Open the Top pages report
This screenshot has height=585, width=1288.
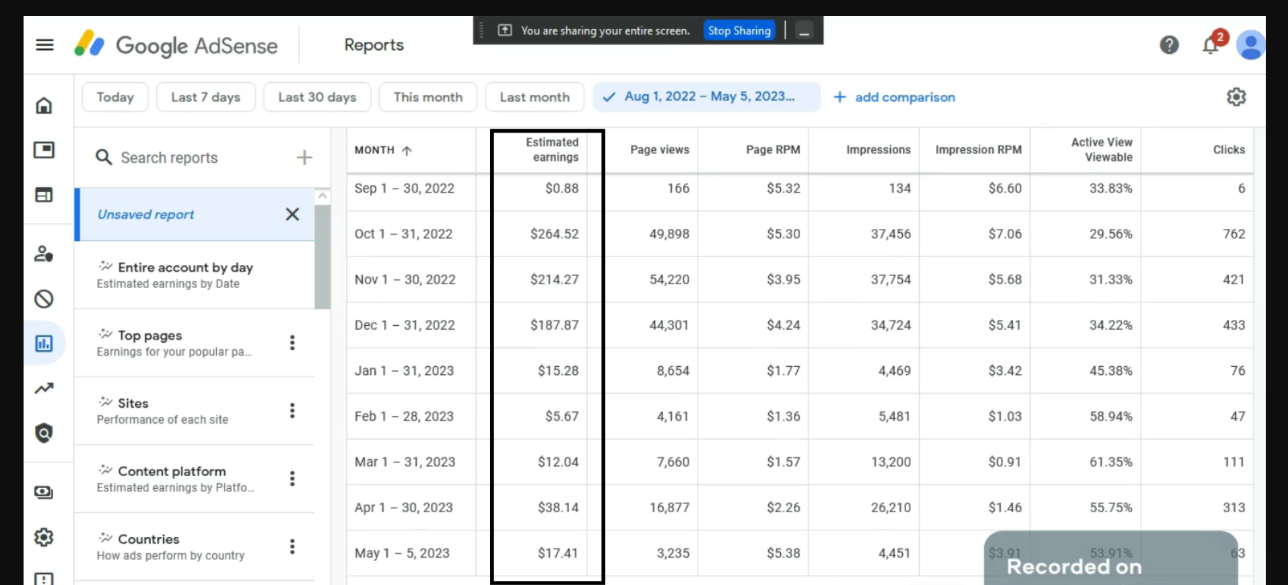coord(195,343)
